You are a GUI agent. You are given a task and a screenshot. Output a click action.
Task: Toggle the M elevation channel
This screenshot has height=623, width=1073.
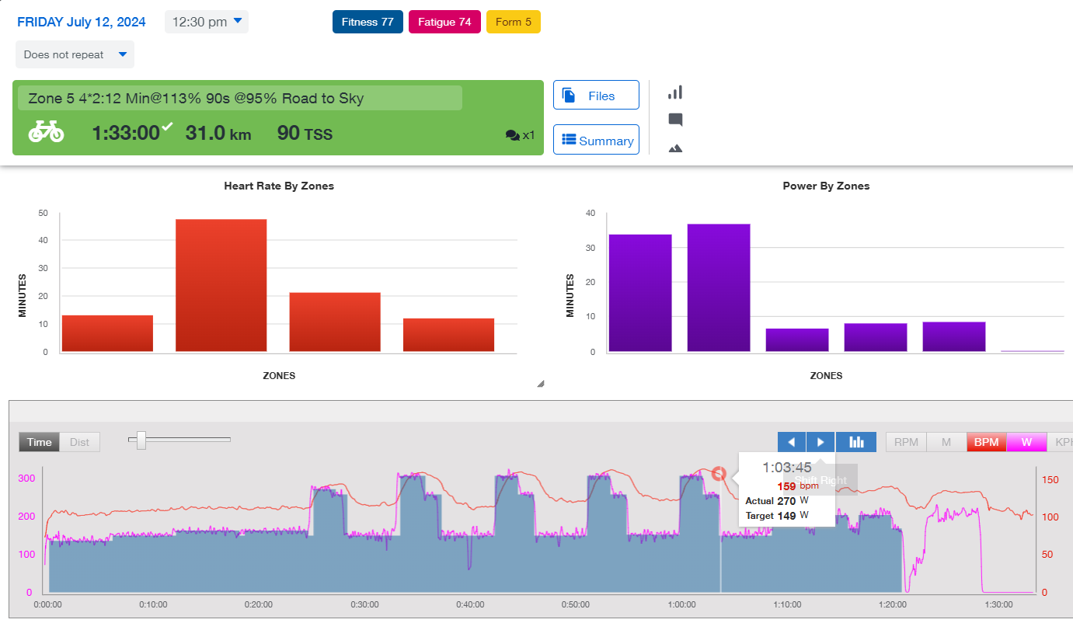946,442
